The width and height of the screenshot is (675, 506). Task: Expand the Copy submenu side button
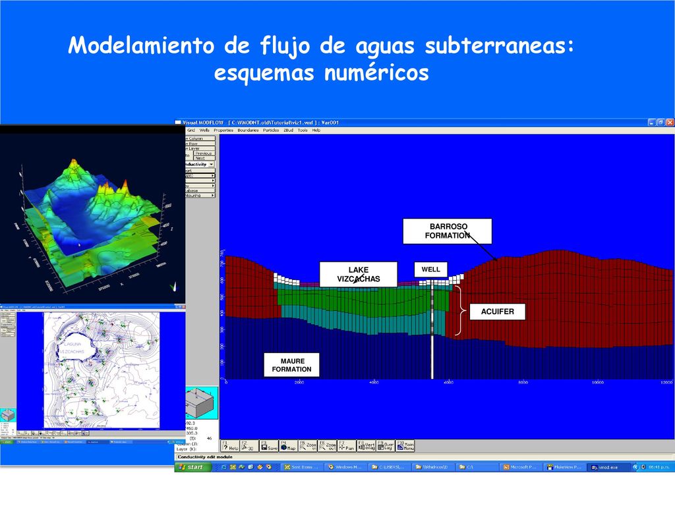click(200, 185)
